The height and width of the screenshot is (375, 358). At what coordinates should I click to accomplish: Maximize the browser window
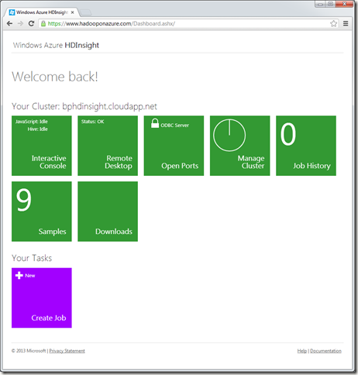(x=330, y=4)
